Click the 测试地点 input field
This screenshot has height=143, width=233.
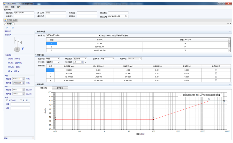click(118, 13)
